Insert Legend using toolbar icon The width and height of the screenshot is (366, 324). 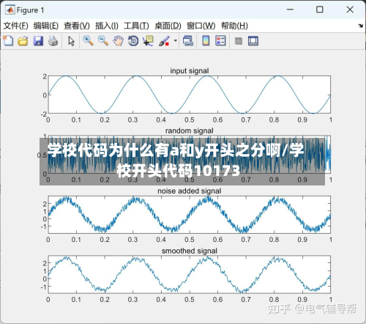coord(220,41)
